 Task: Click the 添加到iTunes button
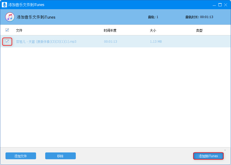pos(208,156)
